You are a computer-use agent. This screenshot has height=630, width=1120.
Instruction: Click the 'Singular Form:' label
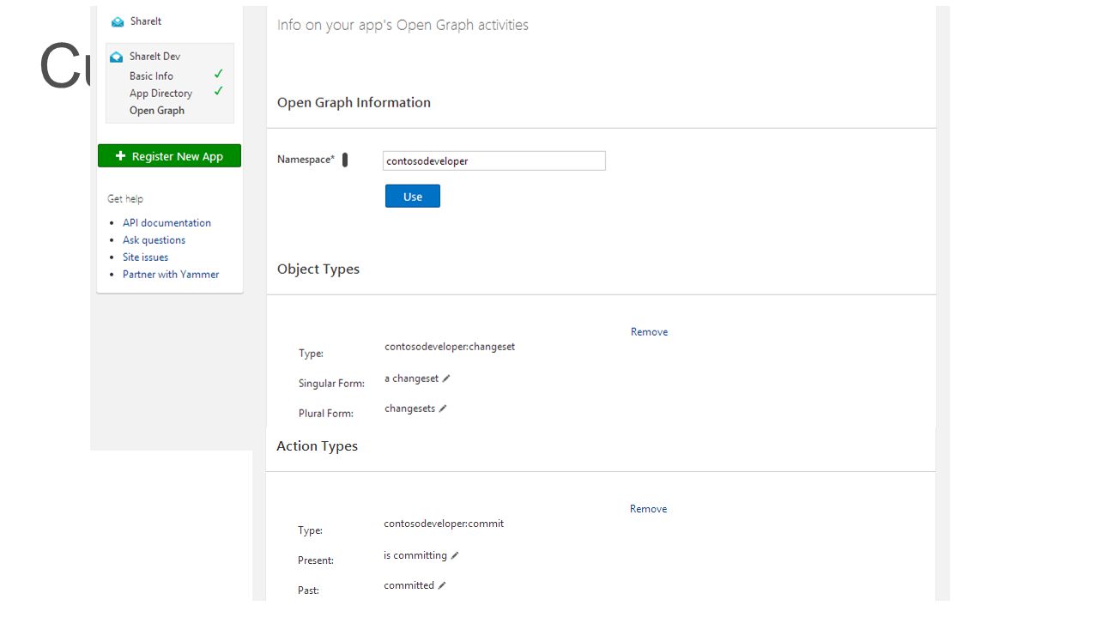(331, 384)
